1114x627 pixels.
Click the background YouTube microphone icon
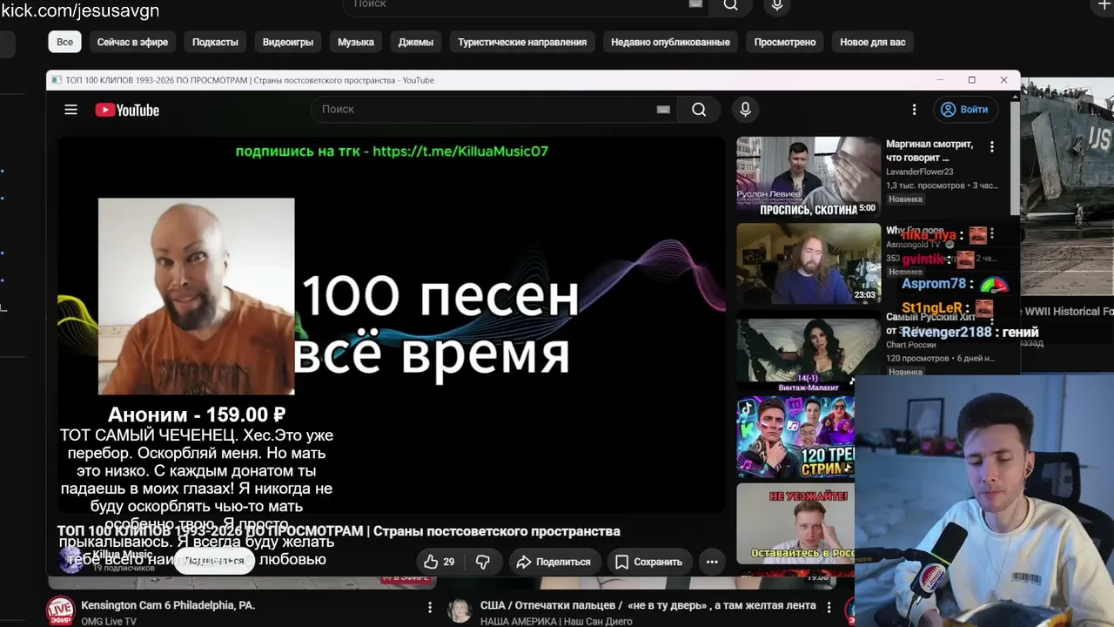[x=777, y=5]
